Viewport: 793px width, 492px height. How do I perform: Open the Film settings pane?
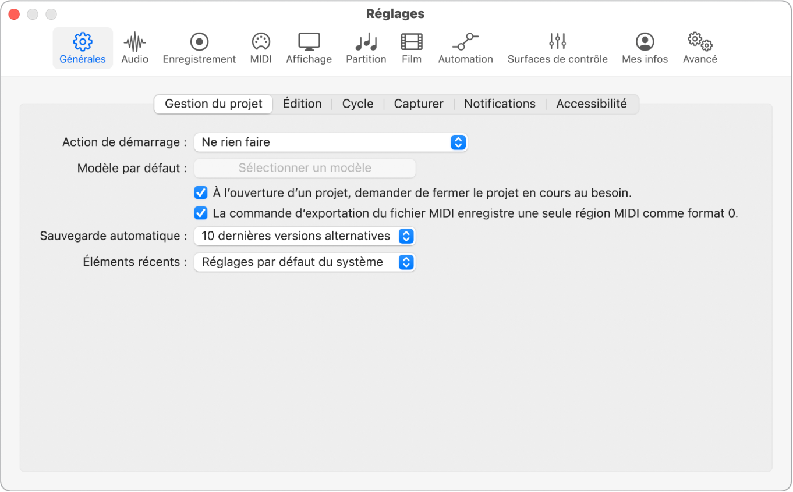(x=412, y=48)
